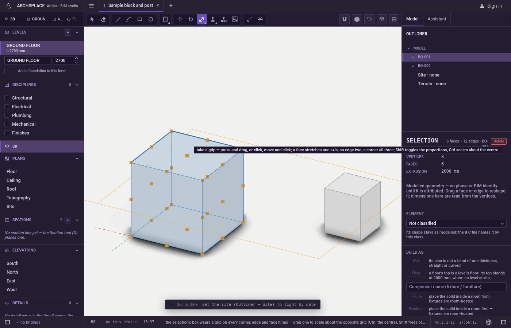The height and width of the screenshot is (328, 511).
Task: Select the arrow pointer tool
Action: (92, 19)
